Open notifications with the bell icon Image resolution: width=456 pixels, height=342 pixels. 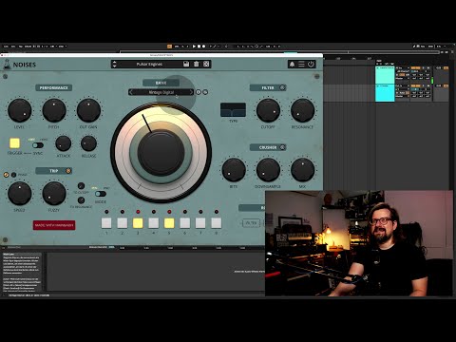[x=292, y=65]
